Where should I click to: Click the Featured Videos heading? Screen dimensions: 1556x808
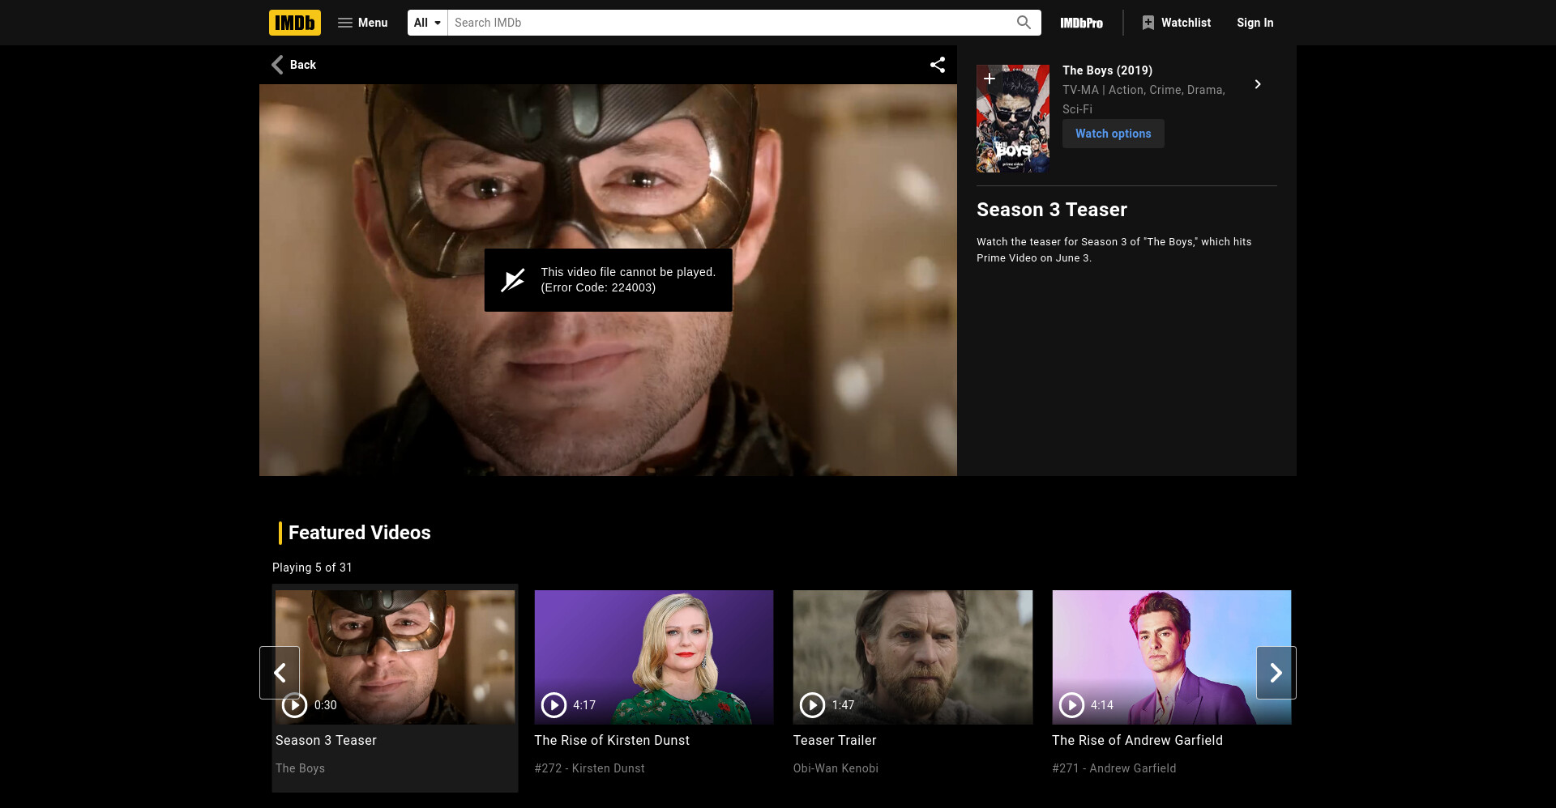pyautogui.click(x=359, y=533)
